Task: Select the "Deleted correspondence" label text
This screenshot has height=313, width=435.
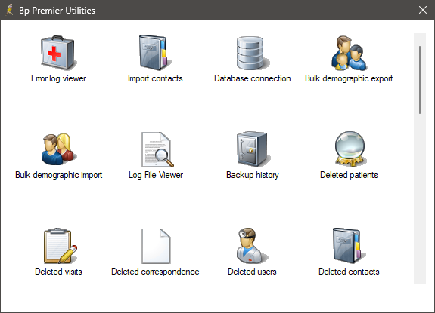Action: (x=155, y=272)
